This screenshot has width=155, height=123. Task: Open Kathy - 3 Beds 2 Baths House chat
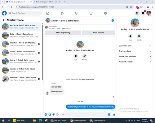(21, 61)
